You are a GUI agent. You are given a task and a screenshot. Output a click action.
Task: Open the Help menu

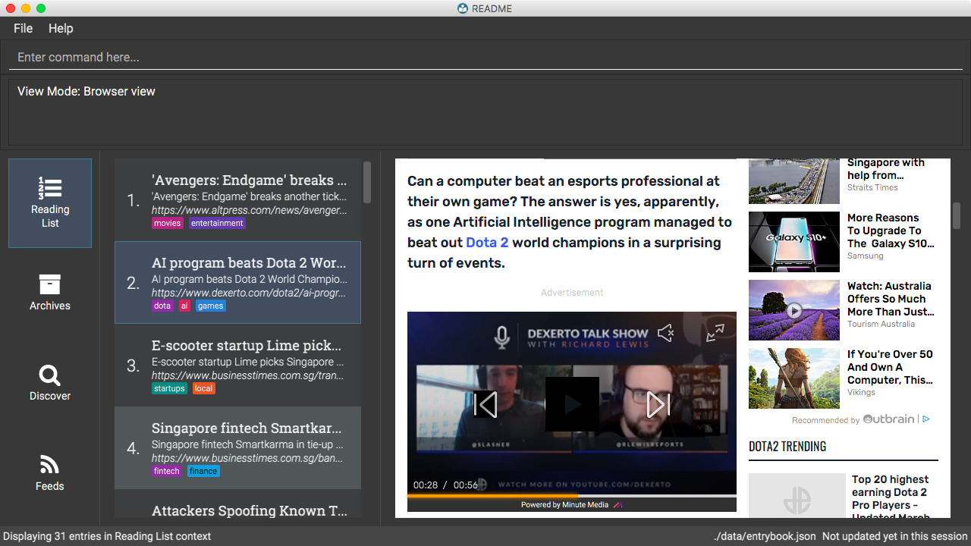61,28
